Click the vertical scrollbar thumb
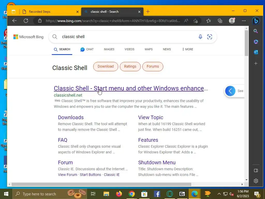Viewport: 265px width, 199px height. [246, 43]
